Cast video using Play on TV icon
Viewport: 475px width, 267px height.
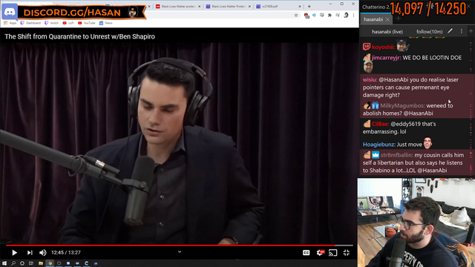[x=332, y=252]
